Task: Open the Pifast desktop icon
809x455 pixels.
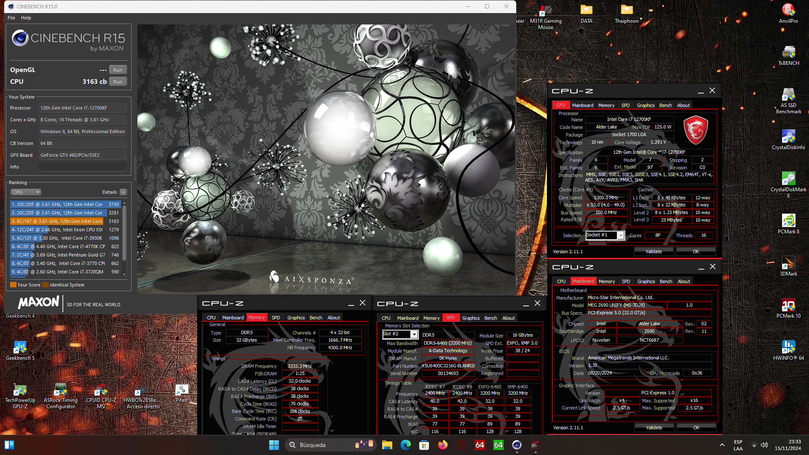Action: (182, 393)
